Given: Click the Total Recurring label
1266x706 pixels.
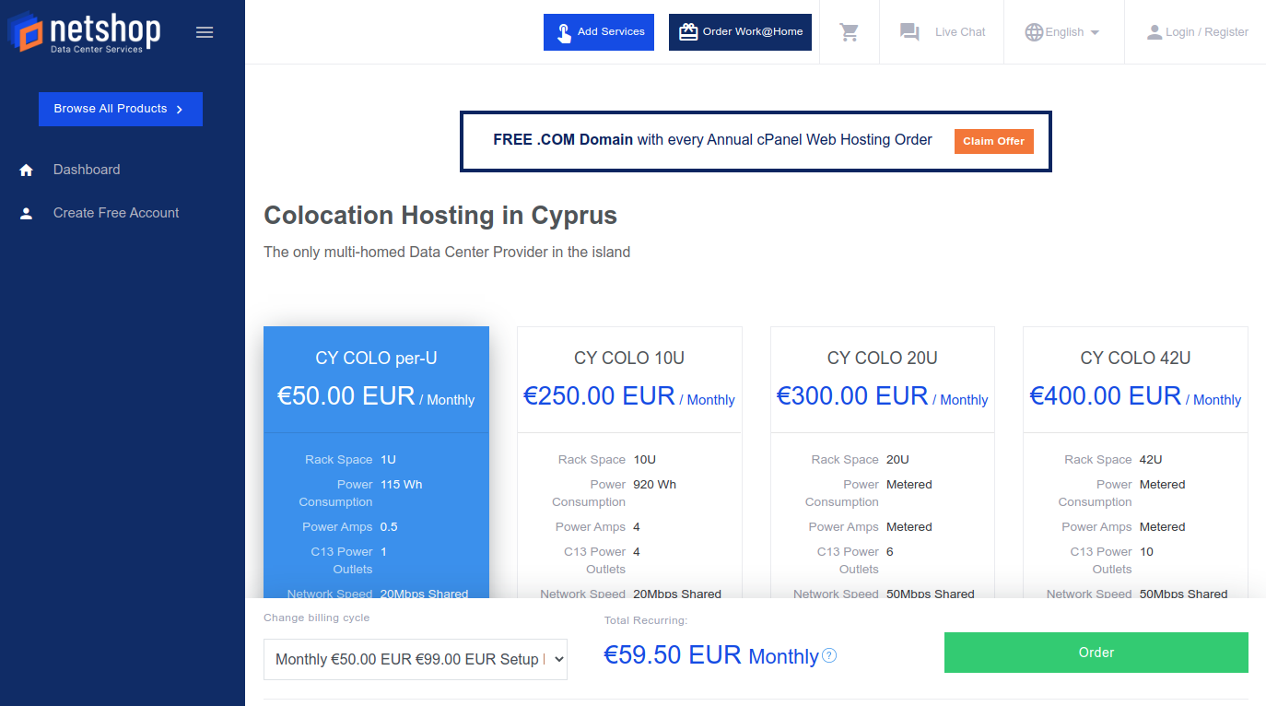Looking at the screenshot, I should point(646,621).
